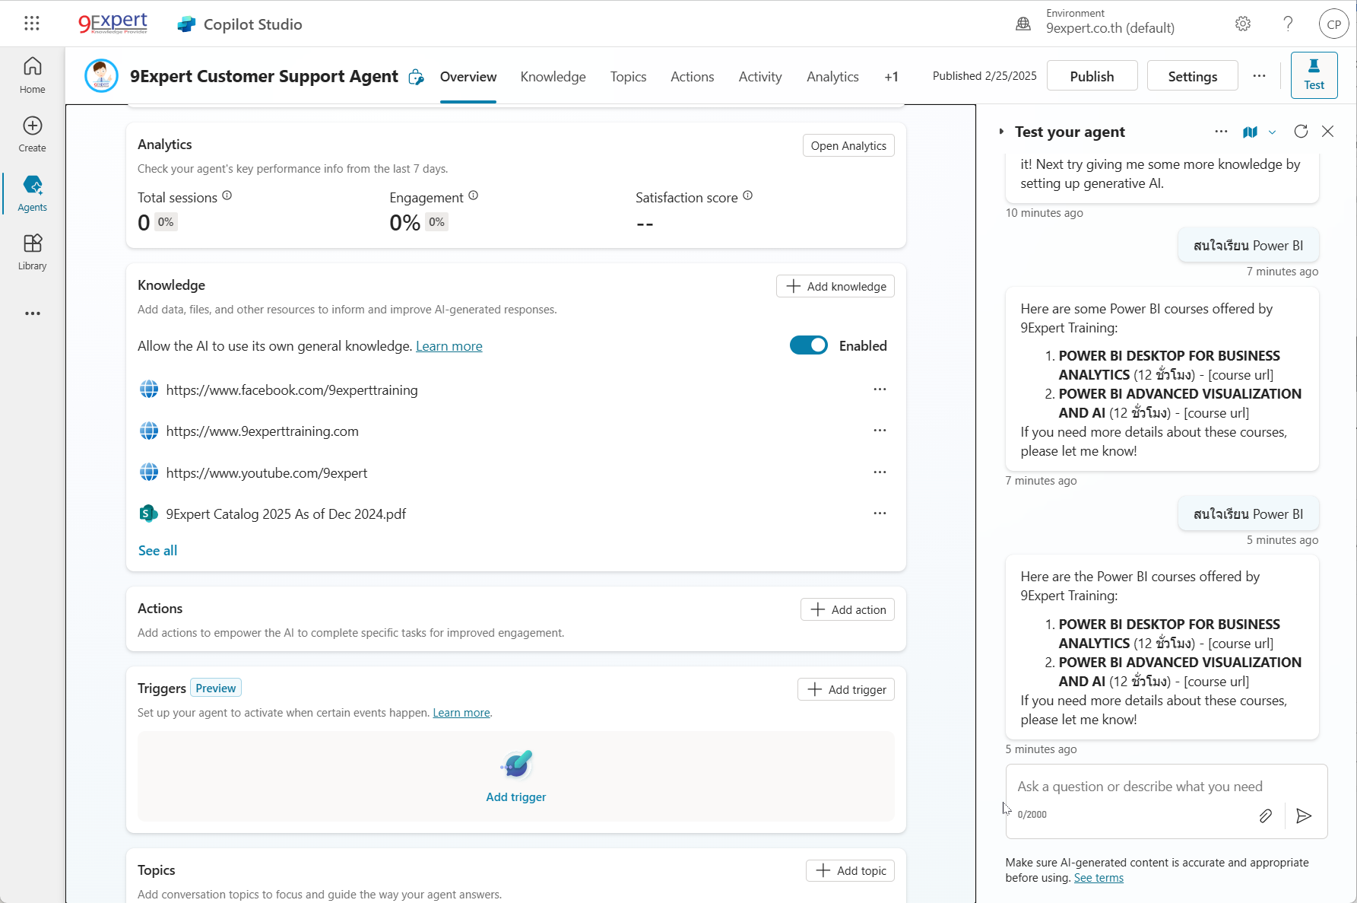
Task: Open the settings gear in top bar
Action: pyautogui.click(x=1243, y=24)
